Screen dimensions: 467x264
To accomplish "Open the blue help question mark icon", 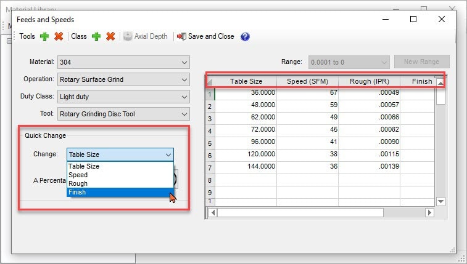I will coord(245,37).
